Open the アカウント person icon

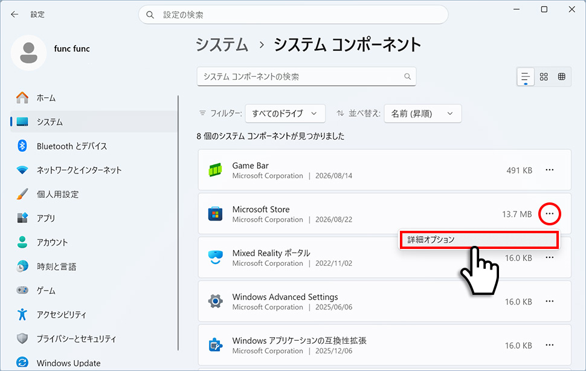click(22, 242)
